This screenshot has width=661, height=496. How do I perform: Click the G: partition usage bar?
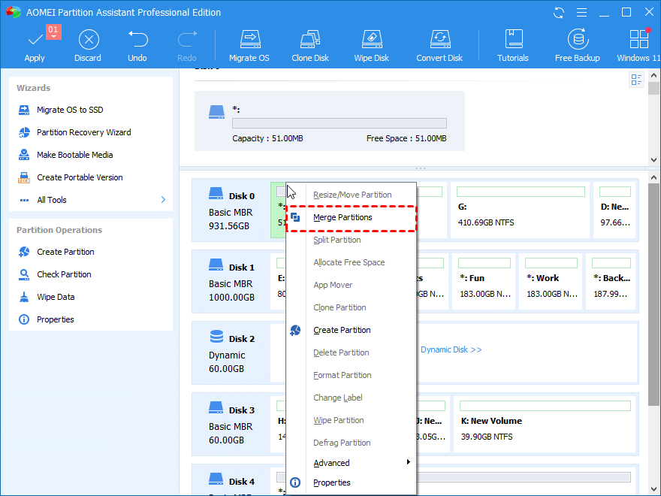coord(520,192)
